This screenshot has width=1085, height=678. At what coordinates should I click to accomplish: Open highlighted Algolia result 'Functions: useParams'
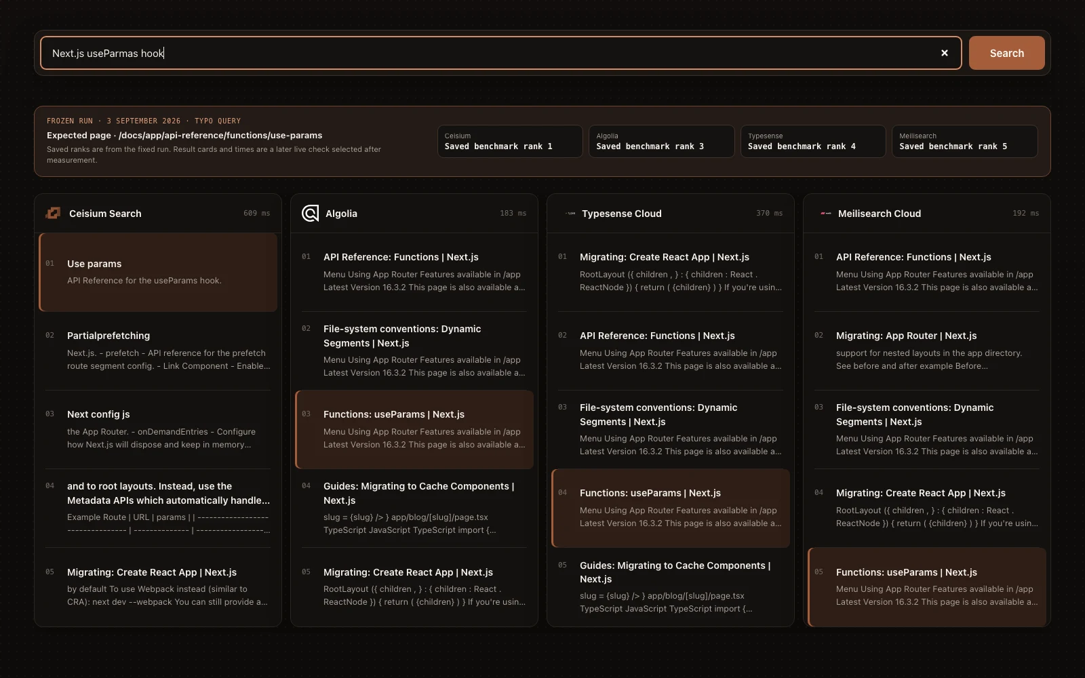click(414, 429)
